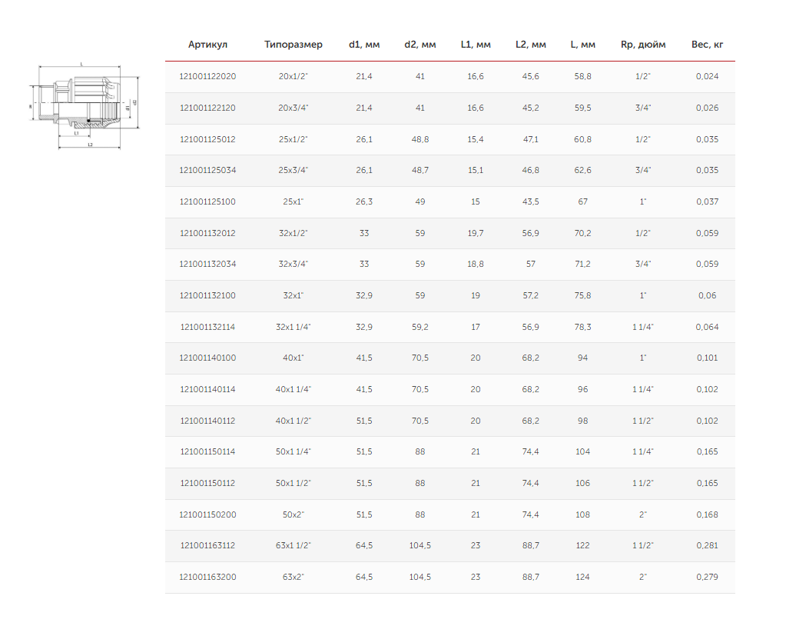Click the 50x1 1/2" size cell
786x626 pixels.
point(294,483)
